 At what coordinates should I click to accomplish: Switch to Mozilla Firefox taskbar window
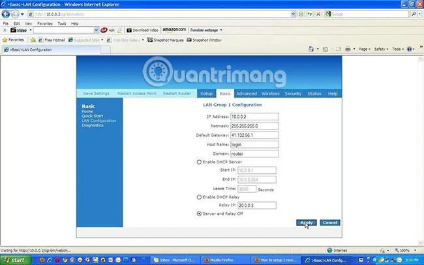coord(226,260)
